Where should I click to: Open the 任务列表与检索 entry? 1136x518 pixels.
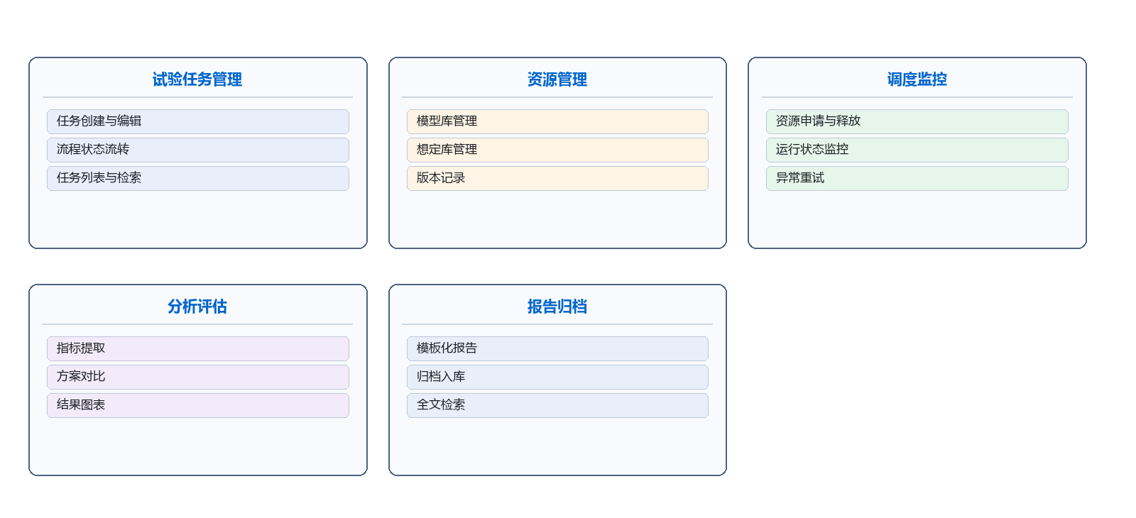(x=198, y=178)
